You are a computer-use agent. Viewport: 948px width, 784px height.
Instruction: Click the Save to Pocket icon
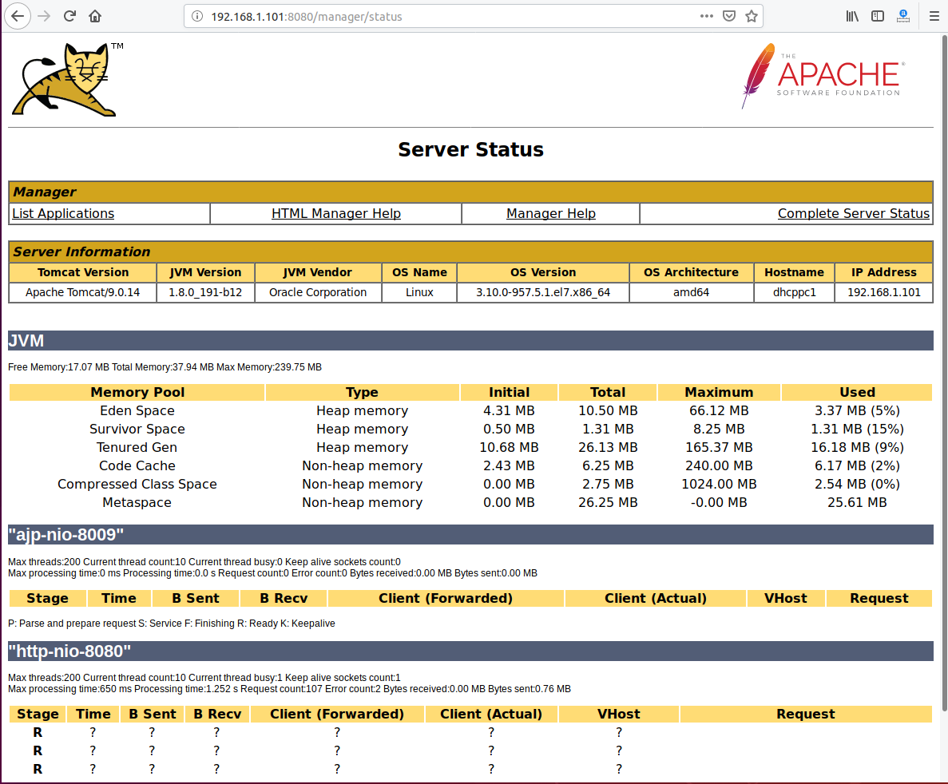click(729, 16)
